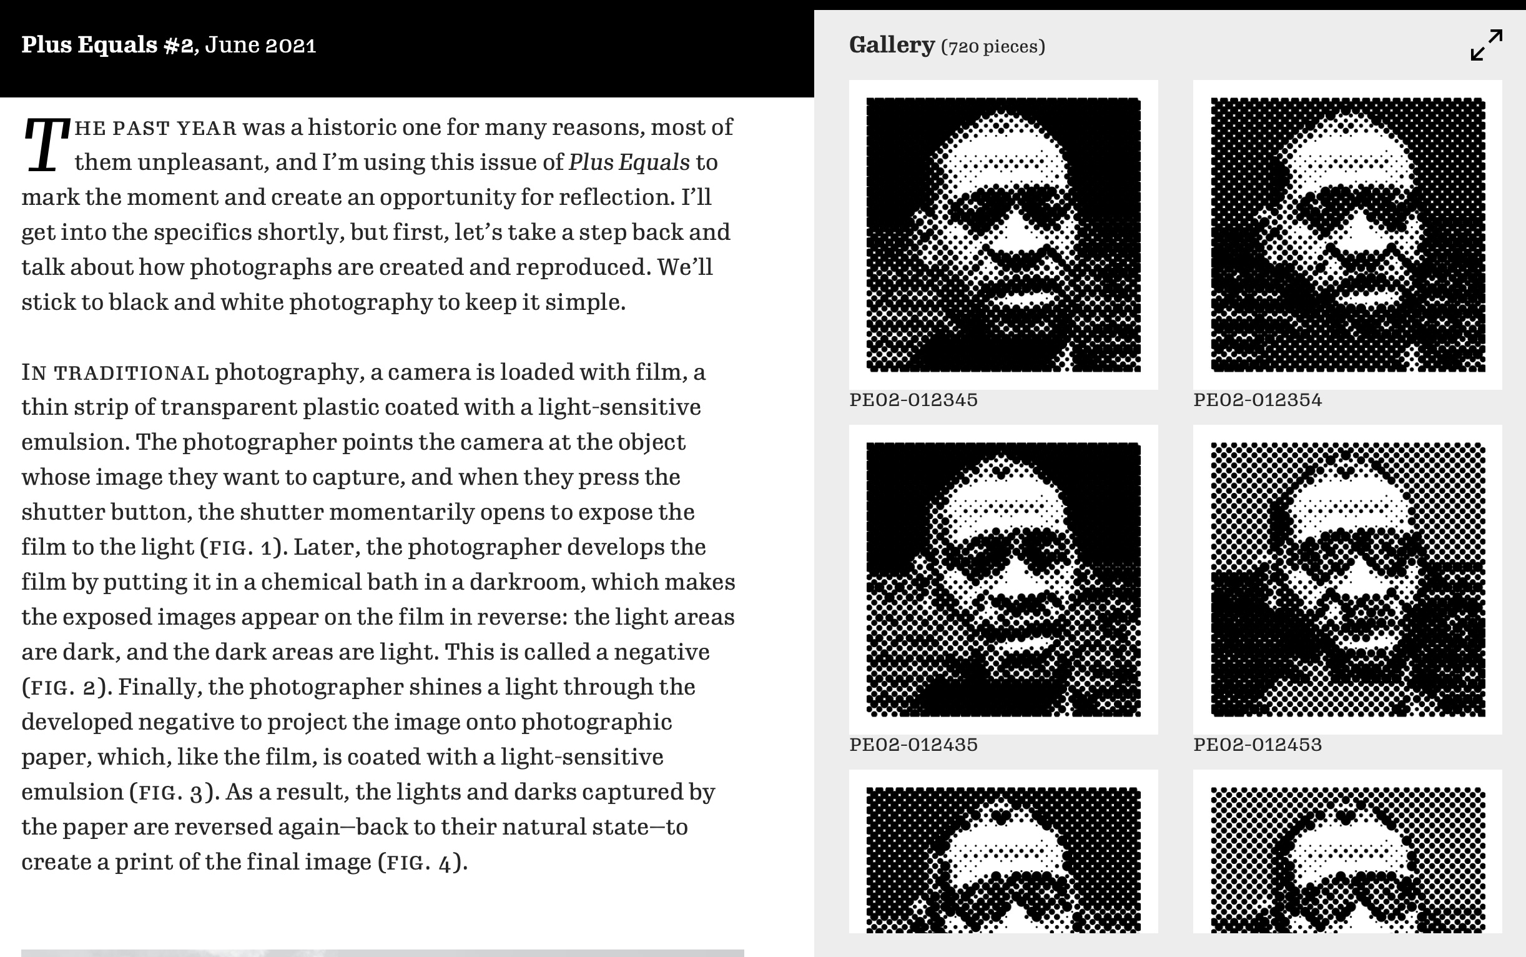Click the PE02-012435 caption label

(913, 745)
